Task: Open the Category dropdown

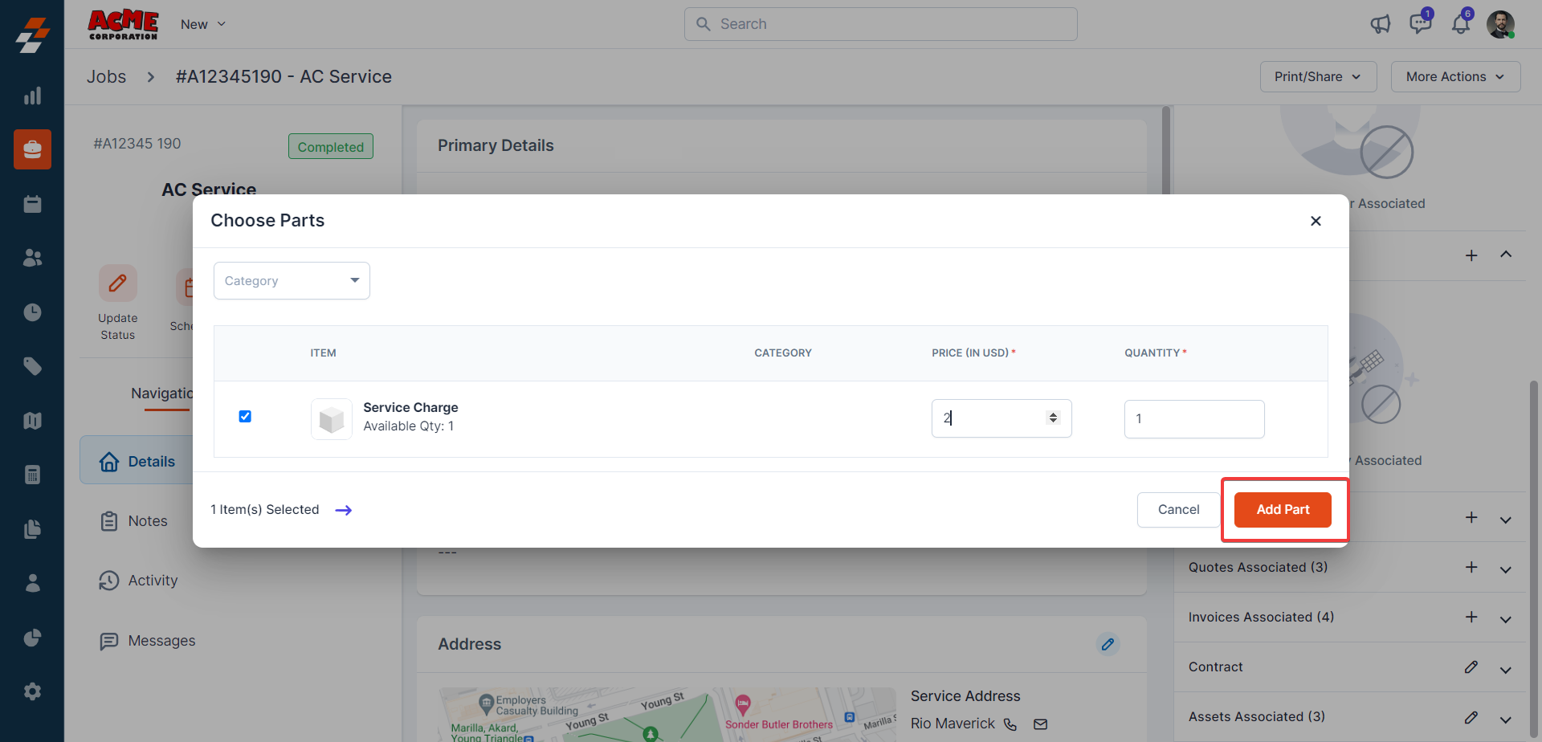Action: coord(292,281)
